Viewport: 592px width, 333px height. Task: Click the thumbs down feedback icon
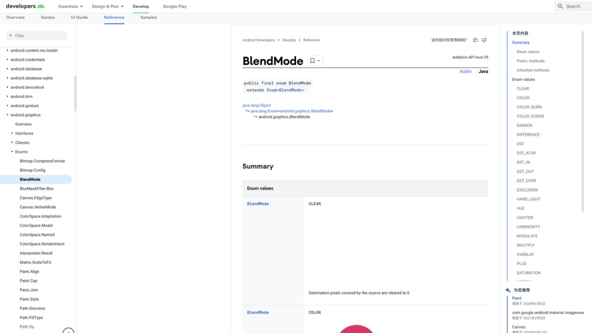(483, 40)
